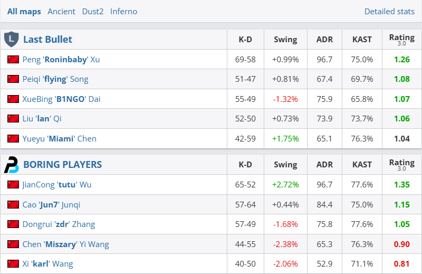The width and height of the screenshot is (422, 274).
Task: Switch to the Dust2 map tab
Action: 93,12
